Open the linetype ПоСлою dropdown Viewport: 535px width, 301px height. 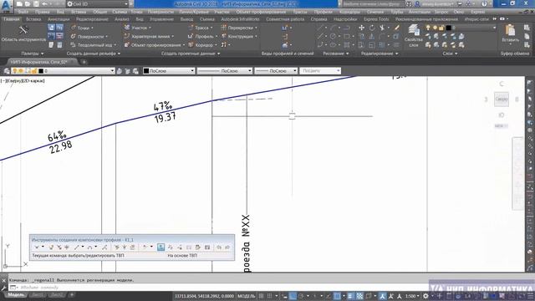225,71
